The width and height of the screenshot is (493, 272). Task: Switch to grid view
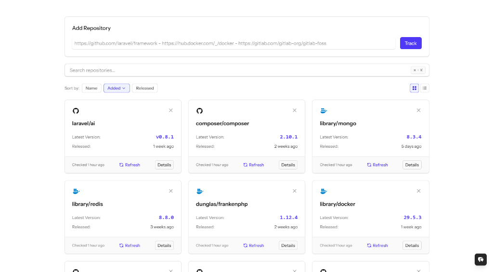415,88
